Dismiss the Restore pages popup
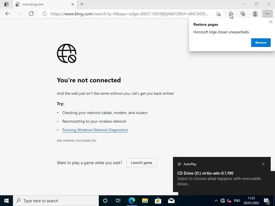The image size is (275, 206). pyautogui.click(x=271, y=22)
